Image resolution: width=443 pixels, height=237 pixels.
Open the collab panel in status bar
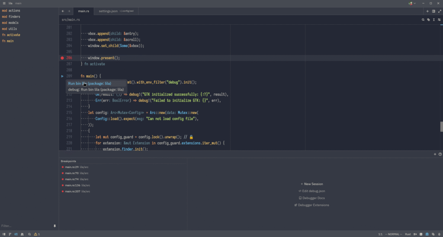point(22,234)
